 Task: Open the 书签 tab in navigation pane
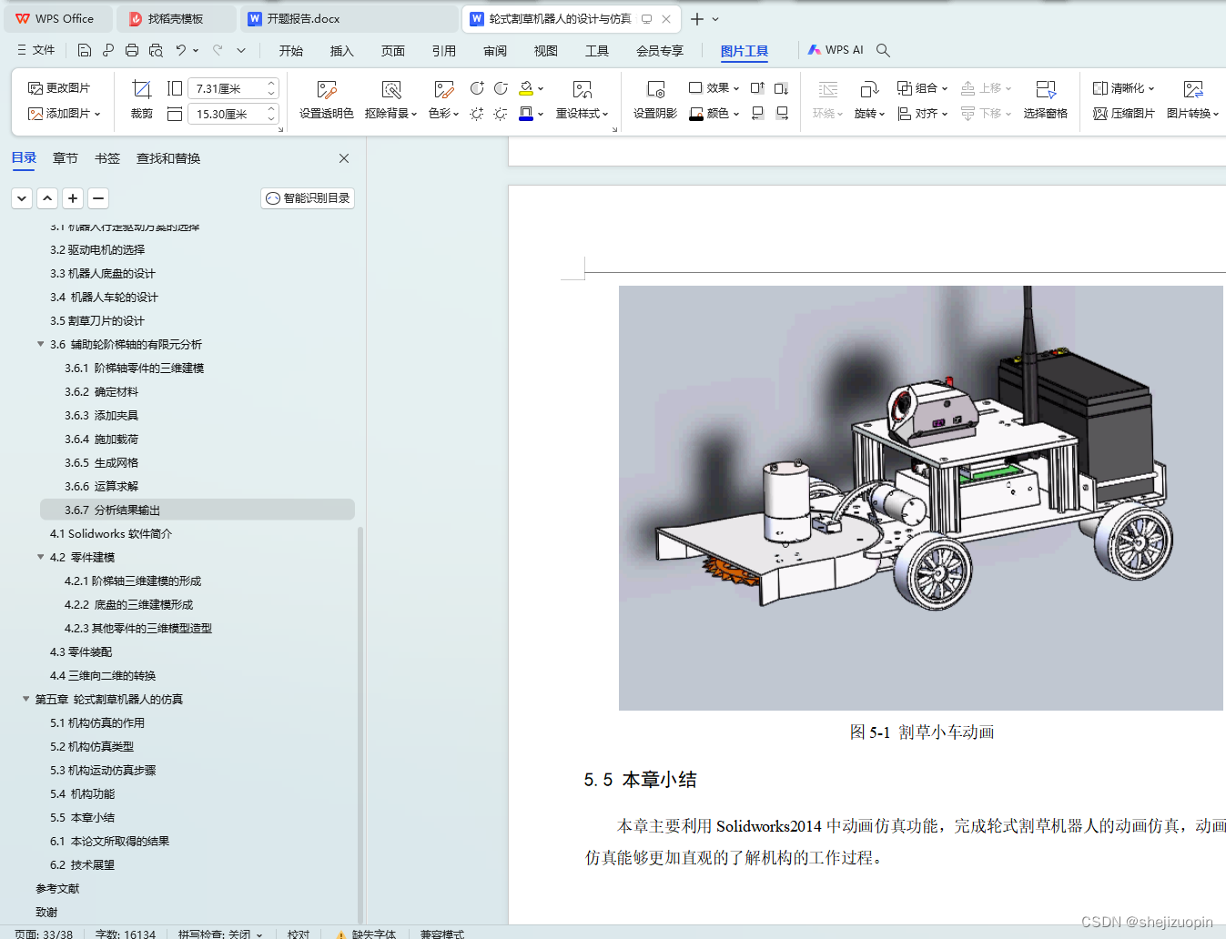click(x=107, y=158)
